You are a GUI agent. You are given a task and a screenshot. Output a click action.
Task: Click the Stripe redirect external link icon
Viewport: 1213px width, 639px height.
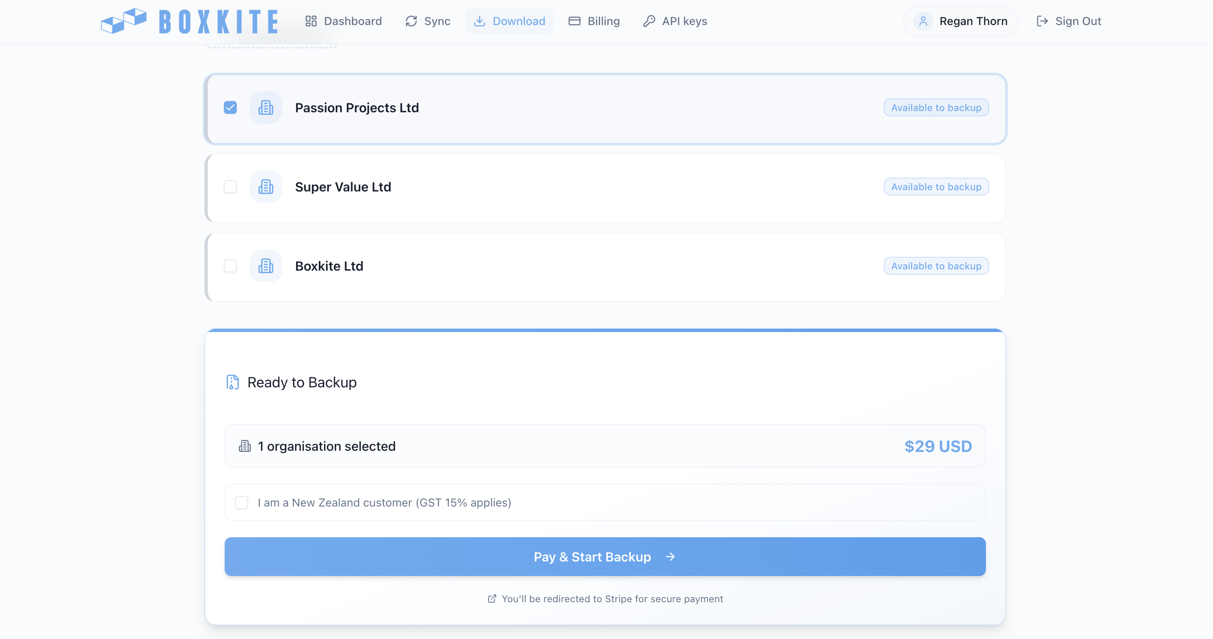(492, 599)
